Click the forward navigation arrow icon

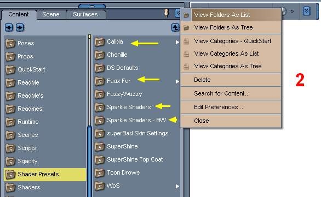pos(20,27)
